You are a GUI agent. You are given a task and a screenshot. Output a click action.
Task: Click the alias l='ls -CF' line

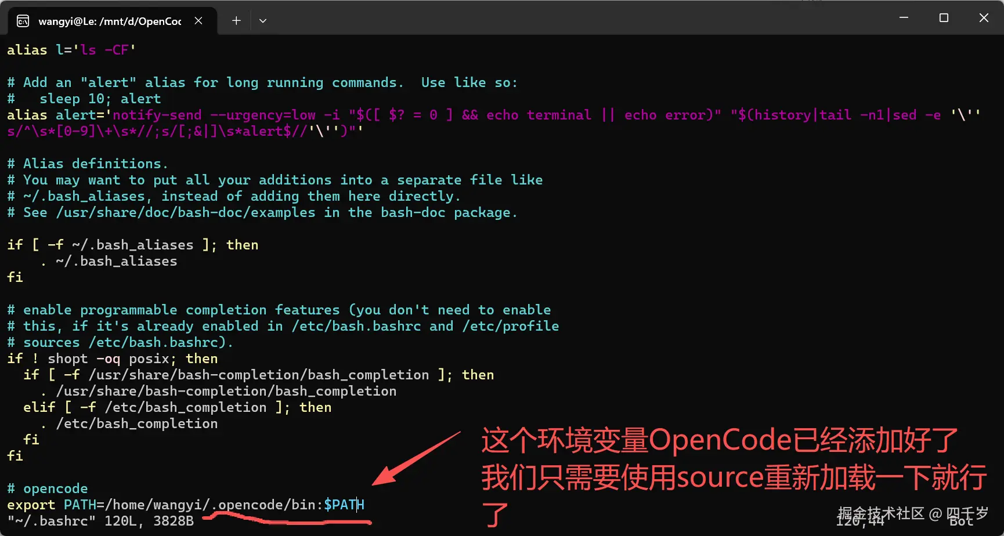pos(70,50)
